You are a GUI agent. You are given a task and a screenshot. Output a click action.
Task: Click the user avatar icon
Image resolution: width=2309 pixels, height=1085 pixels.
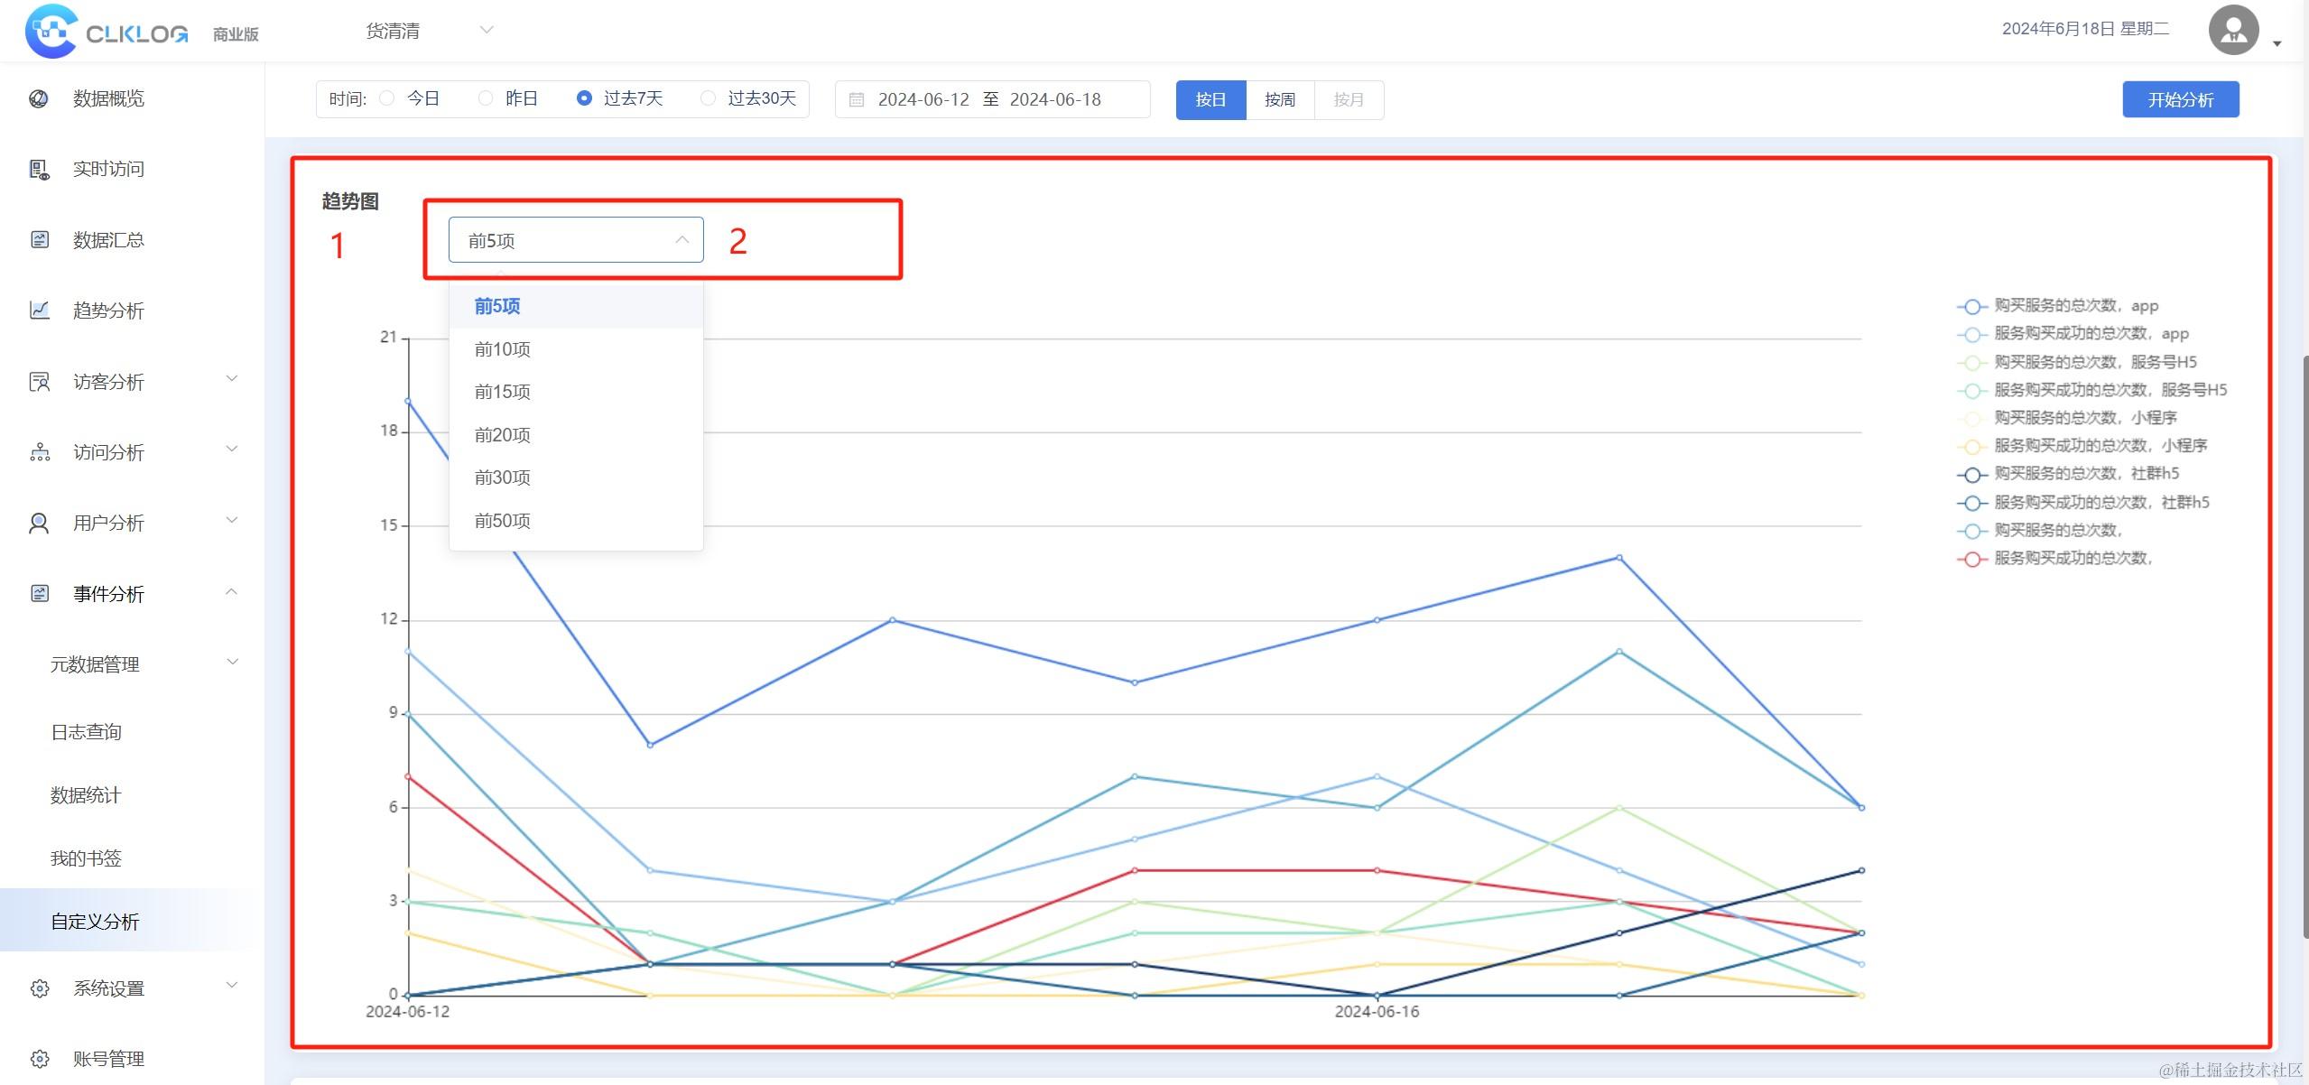[2232, 30]
